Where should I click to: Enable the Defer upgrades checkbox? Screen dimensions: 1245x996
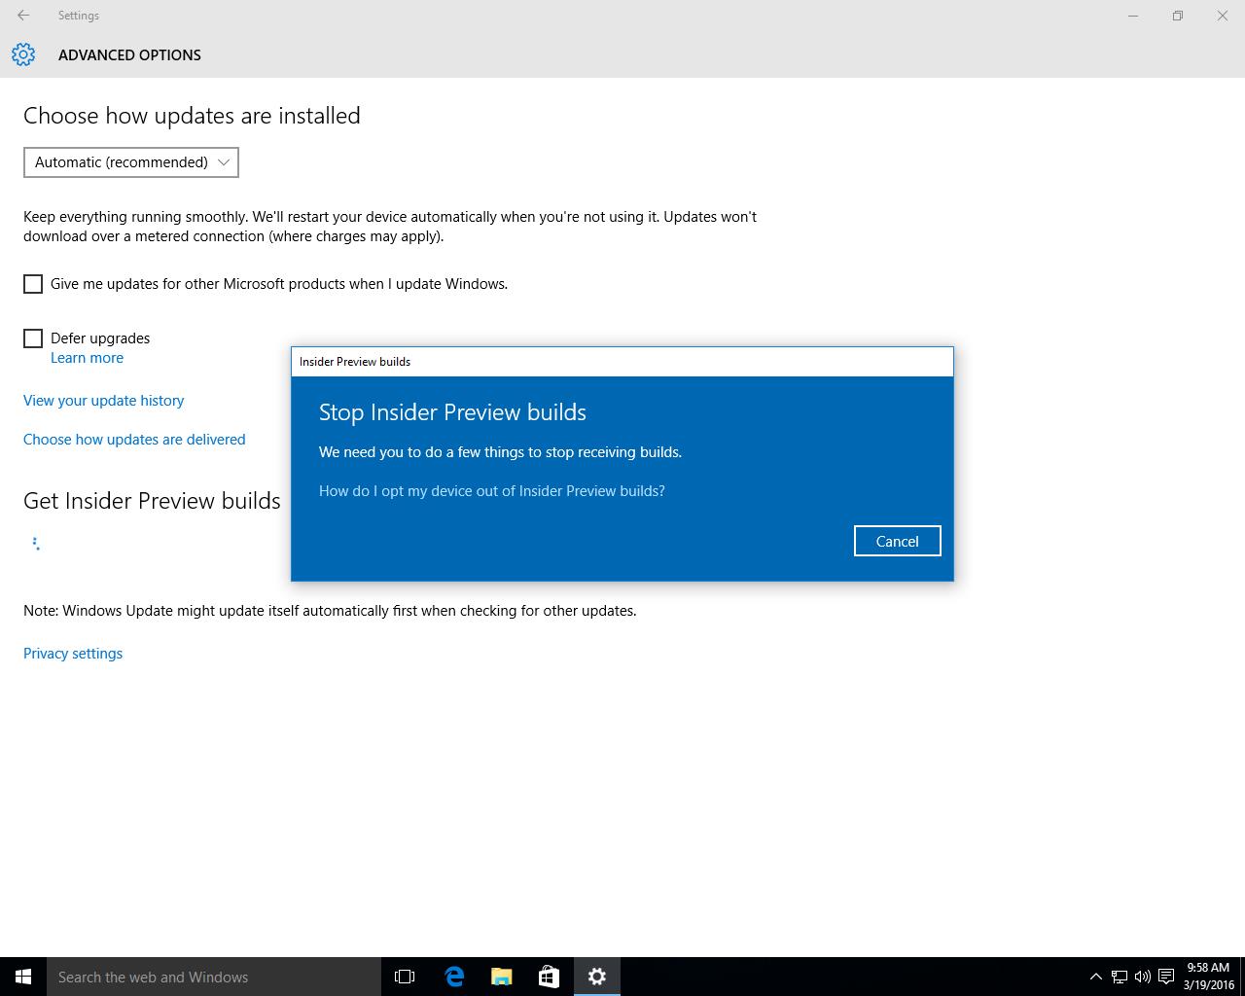[33, 338]
